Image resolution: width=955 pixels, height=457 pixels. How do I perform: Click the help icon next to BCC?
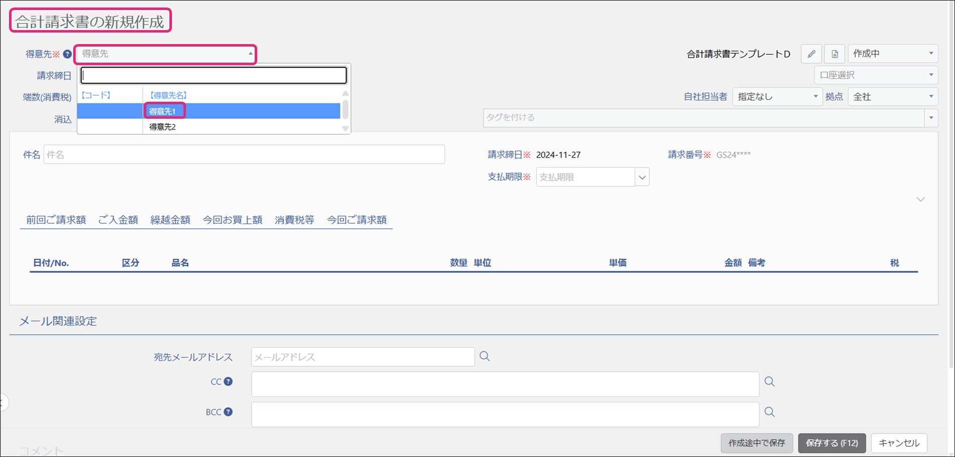tap(228, 412)
